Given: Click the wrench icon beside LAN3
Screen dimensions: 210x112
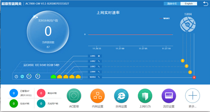Looking at the screenshot, I should [99, 66].
